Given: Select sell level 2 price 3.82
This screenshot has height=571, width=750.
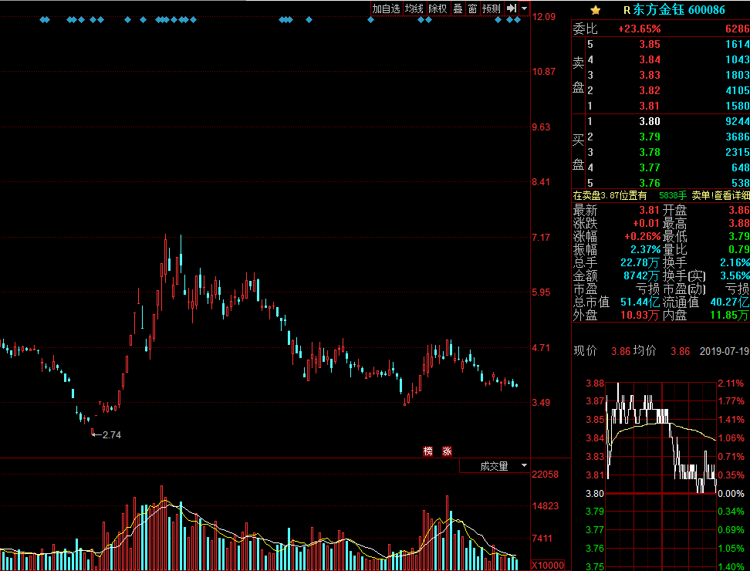Looking at the screenshot, I should coord(650,90).
